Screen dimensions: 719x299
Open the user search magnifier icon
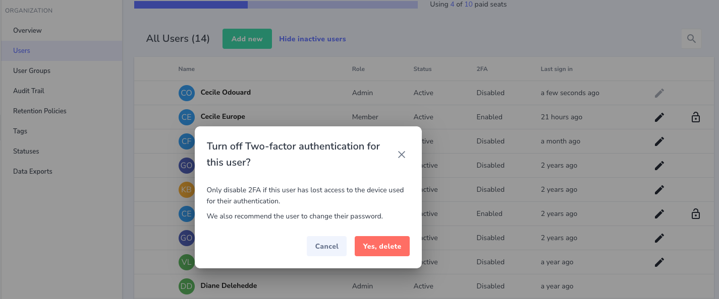point(691,39)
